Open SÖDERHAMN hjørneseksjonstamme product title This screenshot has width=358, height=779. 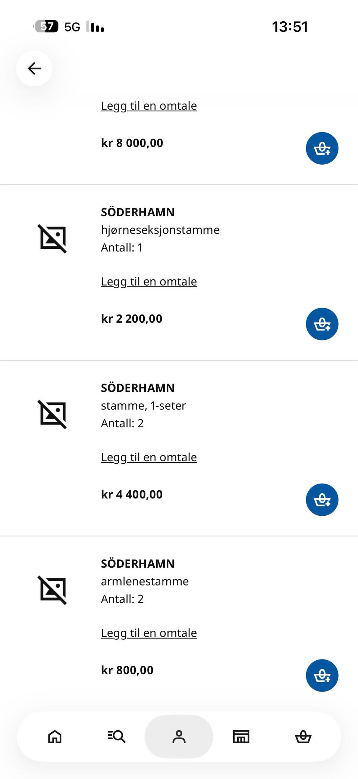[160, 221]
